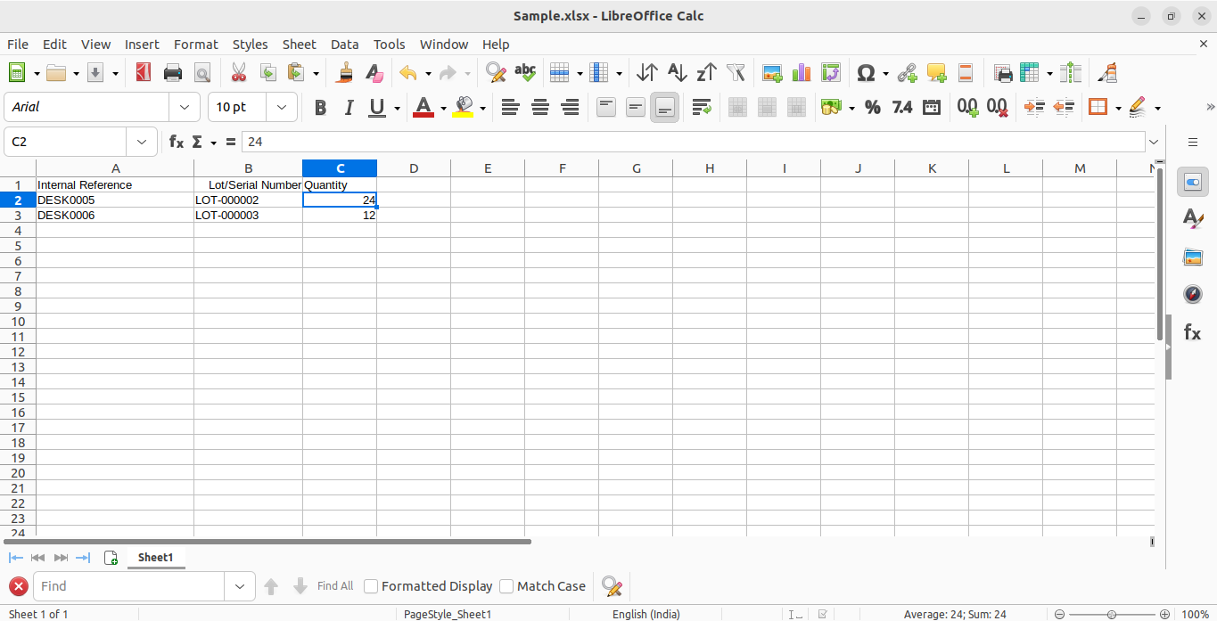Expand formula bar arrow
Viewport: 1217px width, 621px height.
tap(1155, 142)
